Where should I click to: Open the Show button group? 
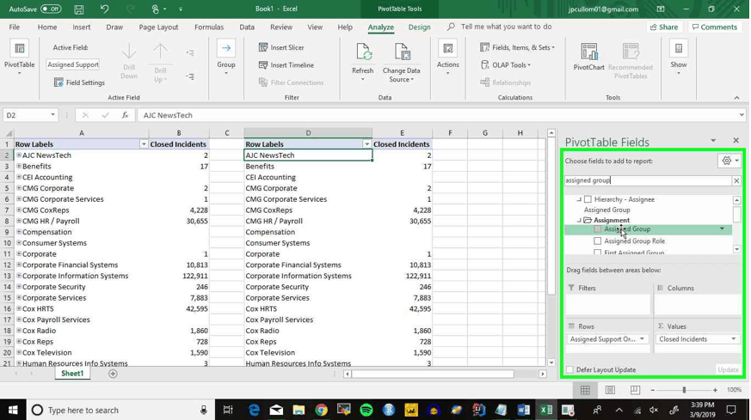click(x=678, y=58)
